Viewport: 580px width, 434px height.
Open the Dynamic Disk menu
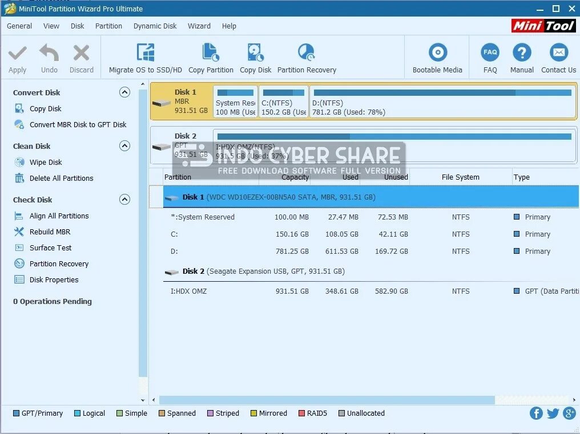(155, 26)
